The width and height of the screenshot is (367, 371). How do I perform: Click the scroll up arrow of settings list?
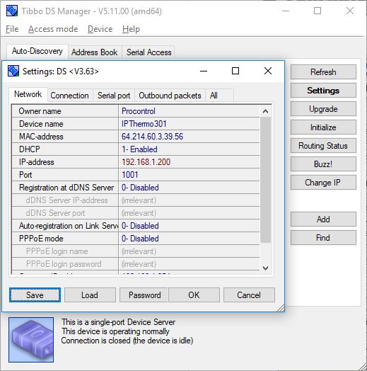click(265, 111)
